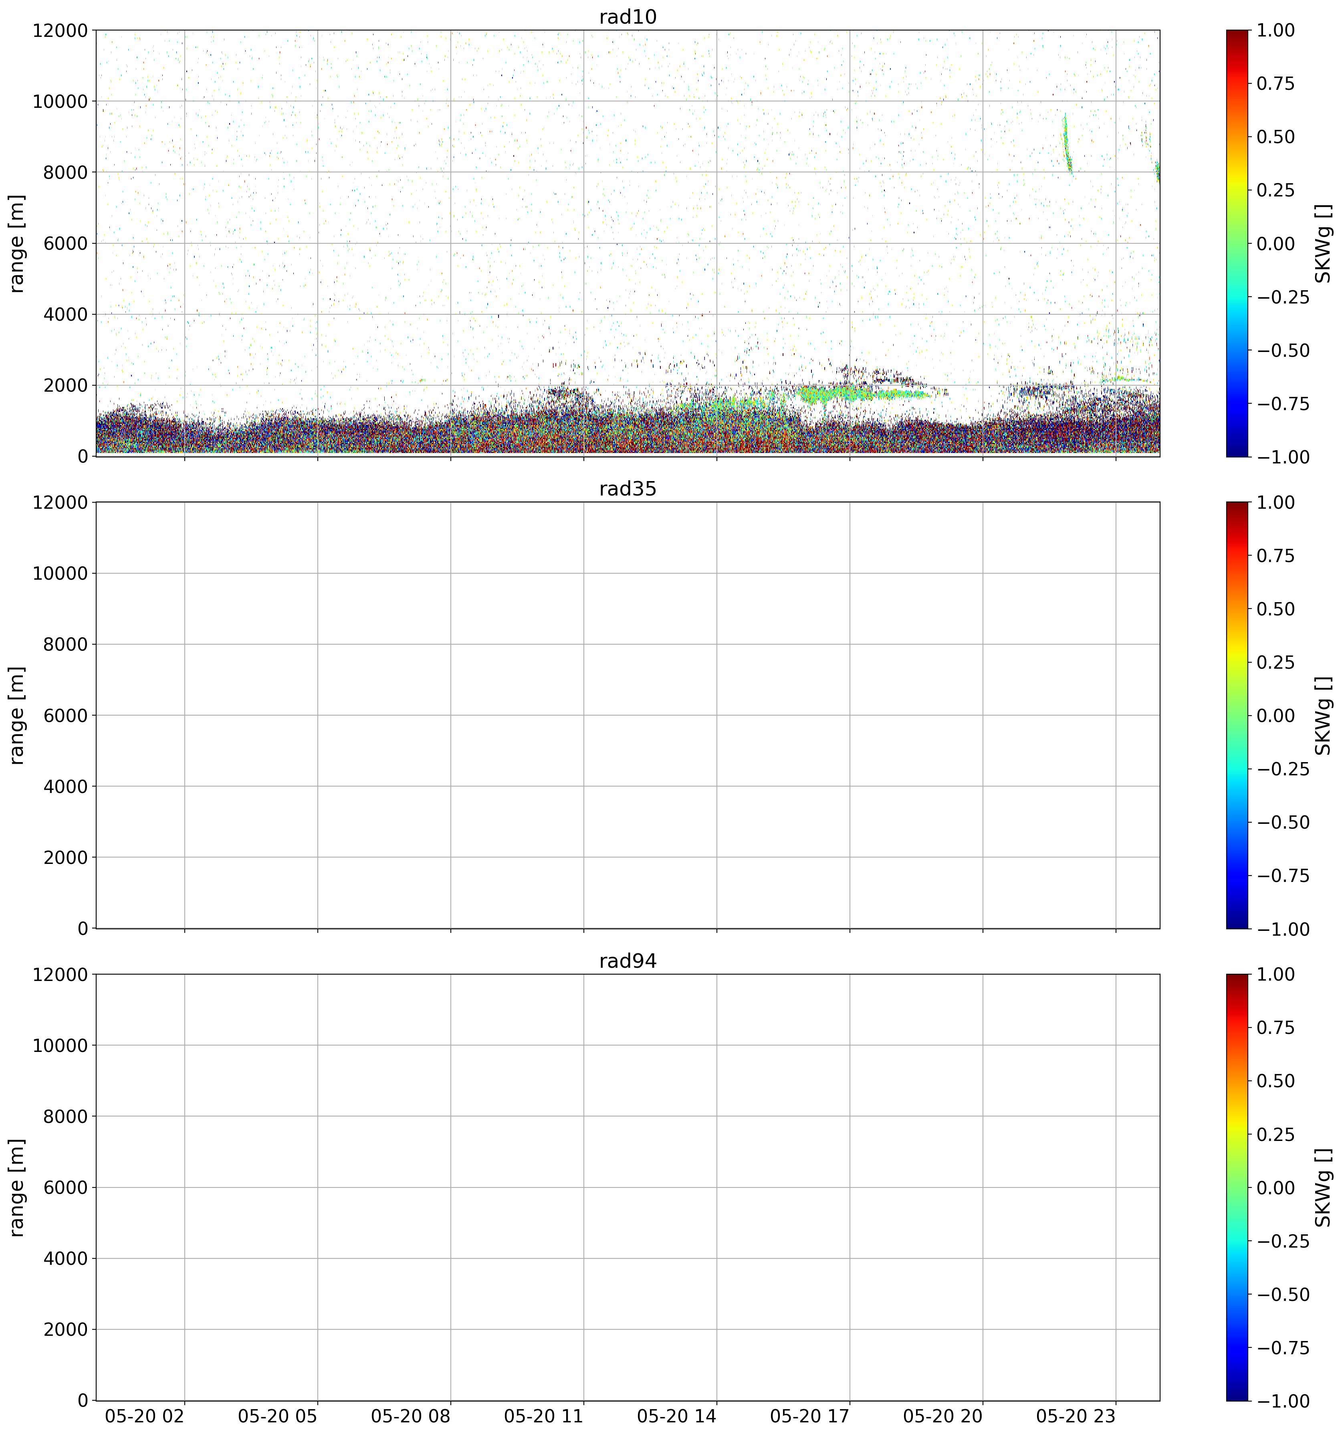Click the colorbar beside the rad35 panel
This screenshot has height=1434, width=1342.
click(x=1237, y=716)
